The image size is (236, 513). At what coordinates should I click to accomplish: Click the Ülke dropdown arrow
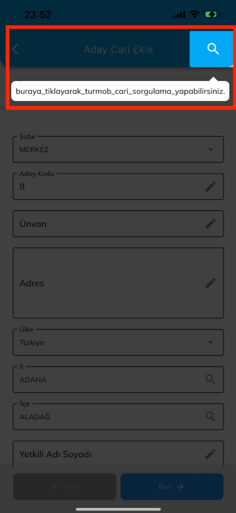pyautogui.click(x=210, y=343)
